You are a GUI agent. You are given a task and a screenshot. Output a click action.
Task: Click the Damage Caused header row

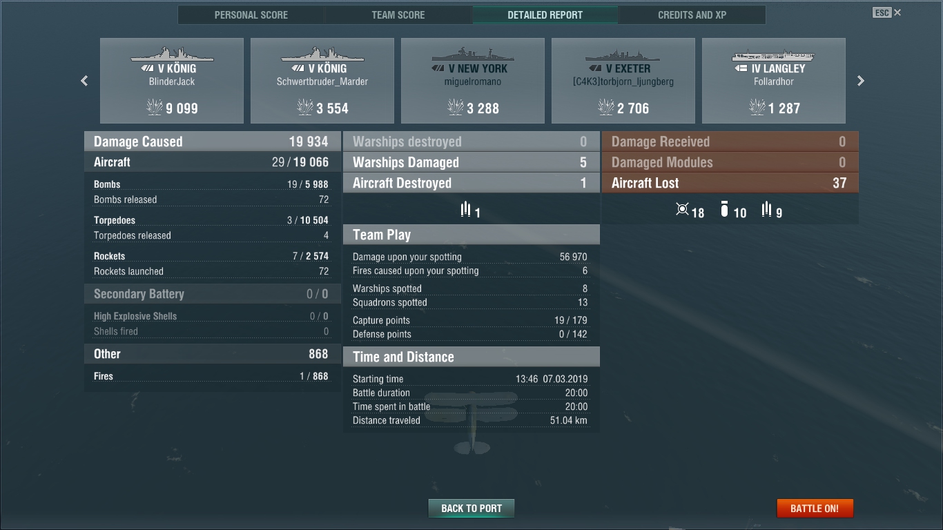click(212, 141)
